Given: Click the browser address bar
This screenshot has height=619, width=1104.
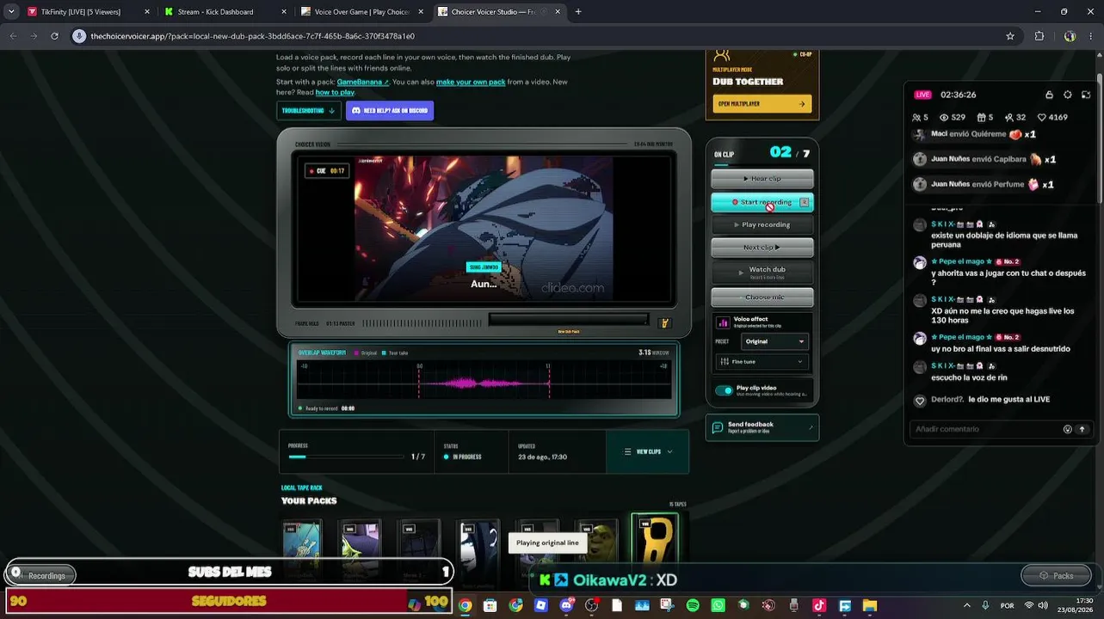Looking at the screenshot, I should pyautogui.click(x=542, y=36).
